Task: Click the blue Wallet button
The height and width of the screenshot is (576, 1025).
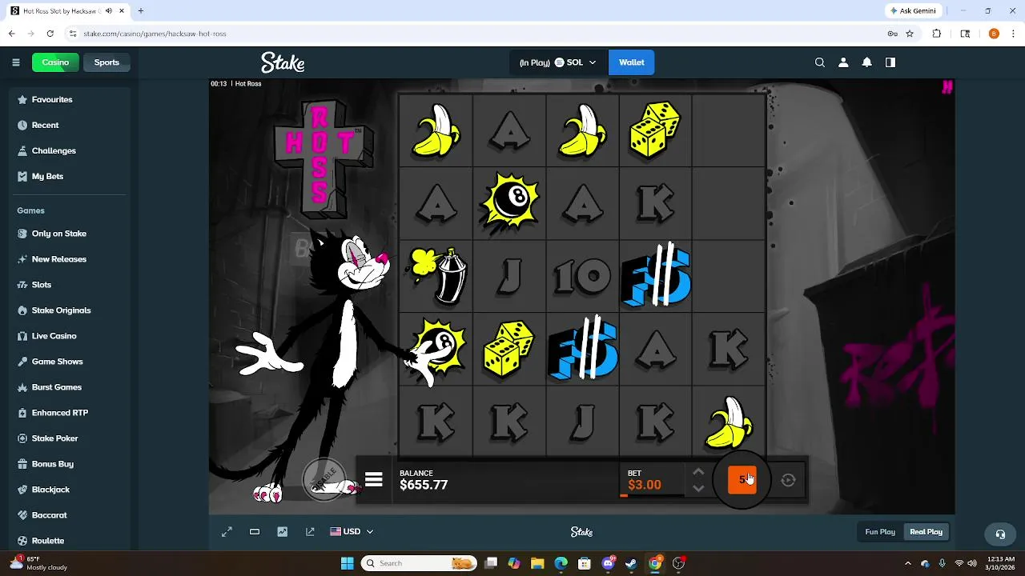Action: point(631,62)
